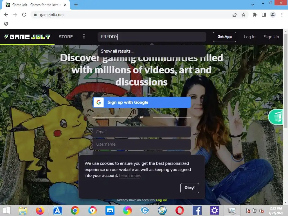
Task: Open the purple gear settings taskbar icon
Action: [x=215, y=210]
